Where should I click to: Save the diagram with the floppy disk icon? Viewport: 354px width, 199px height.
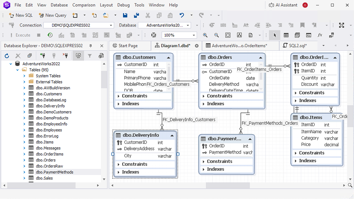[125, 15]
